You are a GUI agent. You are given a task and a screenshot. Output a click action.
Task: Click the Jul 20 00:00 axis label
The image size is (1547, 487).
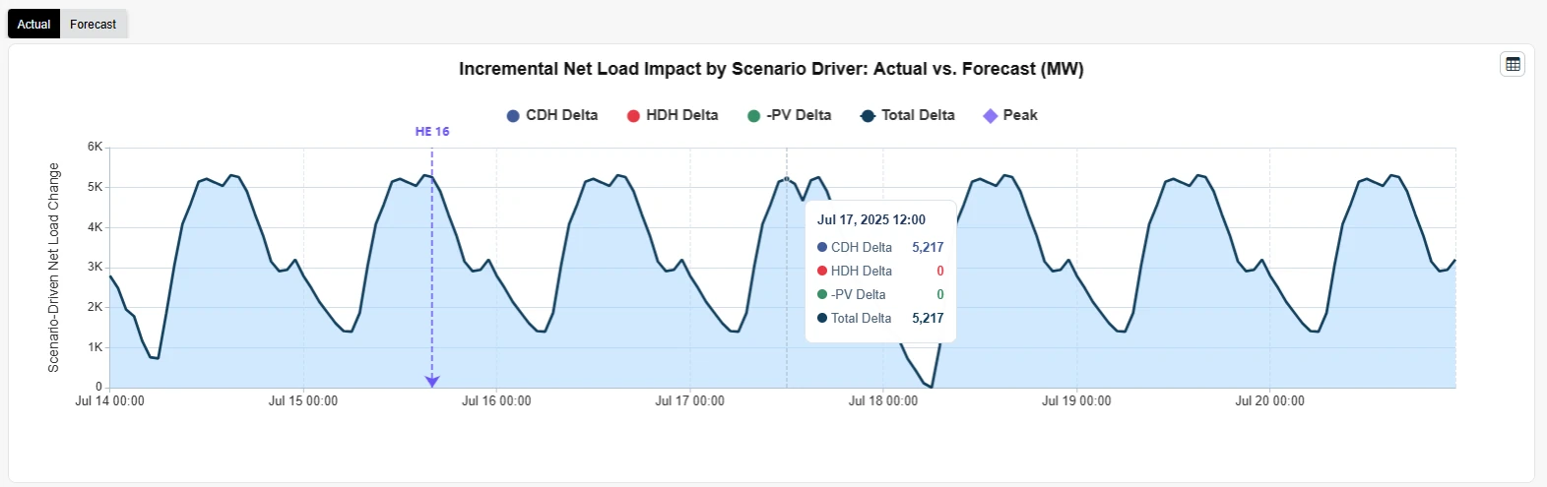1269,400
